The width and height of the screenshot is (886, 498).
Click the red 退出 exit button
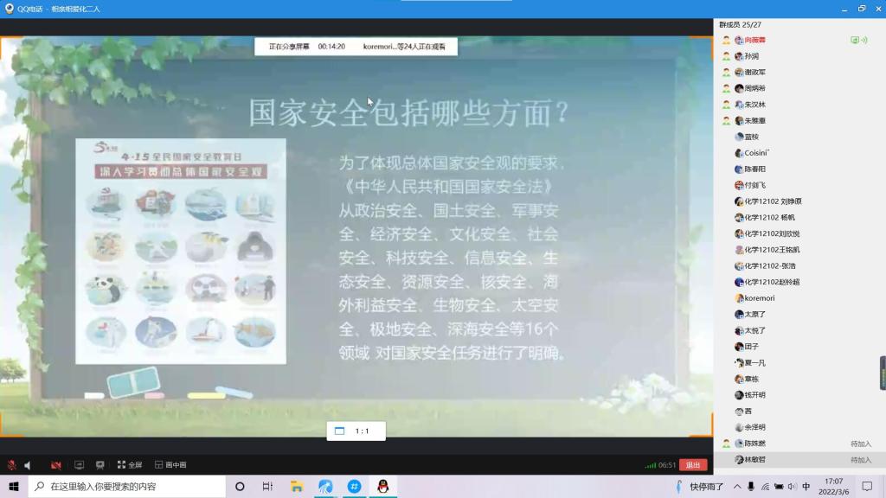[x=693, y=465]
